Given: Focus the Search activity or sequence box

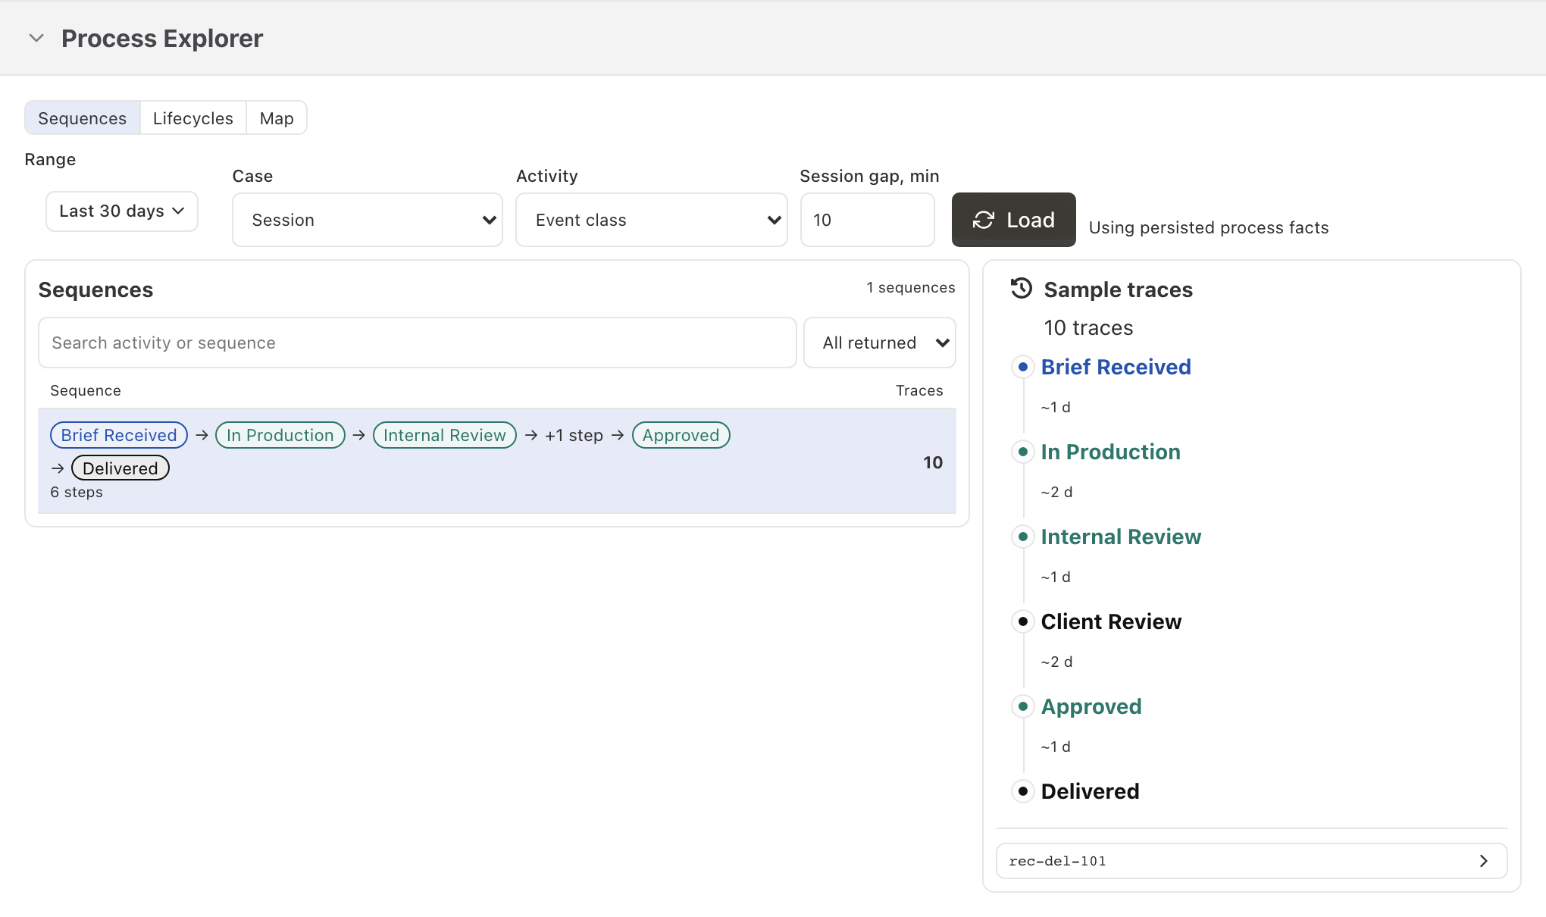Looking at the screenshot, I should (x=418, y=343).
